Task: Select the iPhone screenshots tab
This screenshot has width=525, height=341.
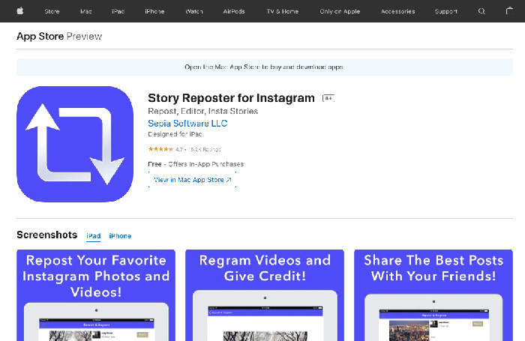Action: 120,236
